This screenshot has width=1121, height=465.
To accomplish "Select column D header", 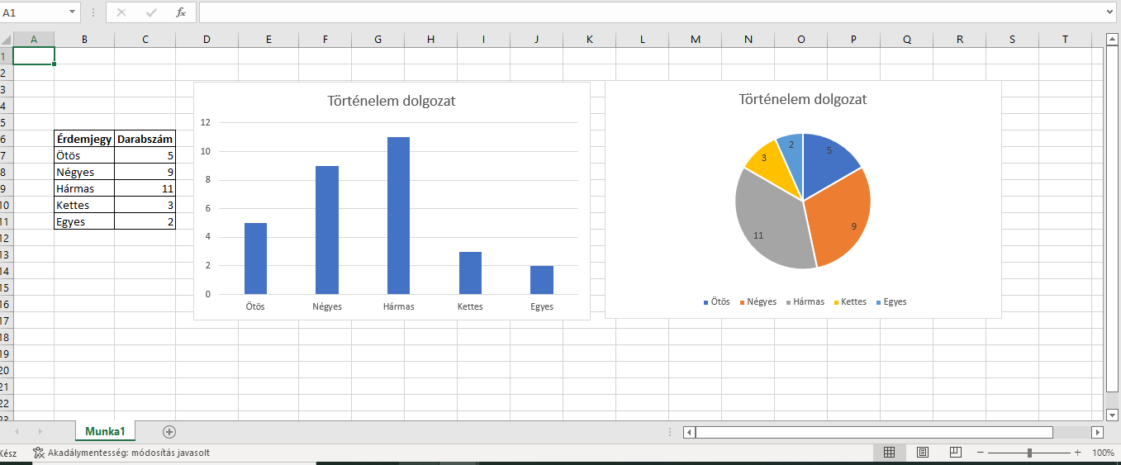I will pyautogui.click(x=207, y=39).
